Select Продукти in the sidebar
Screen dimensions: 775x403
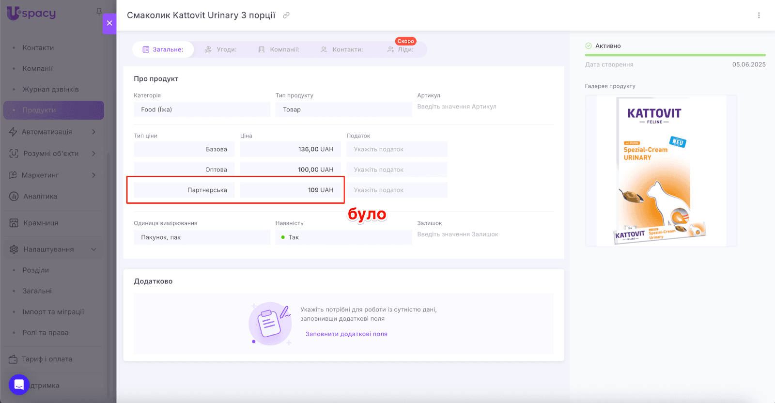54,110
